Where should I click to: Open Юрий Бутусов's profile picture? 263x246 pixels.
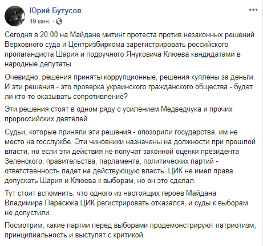click(x=15, y=16)
